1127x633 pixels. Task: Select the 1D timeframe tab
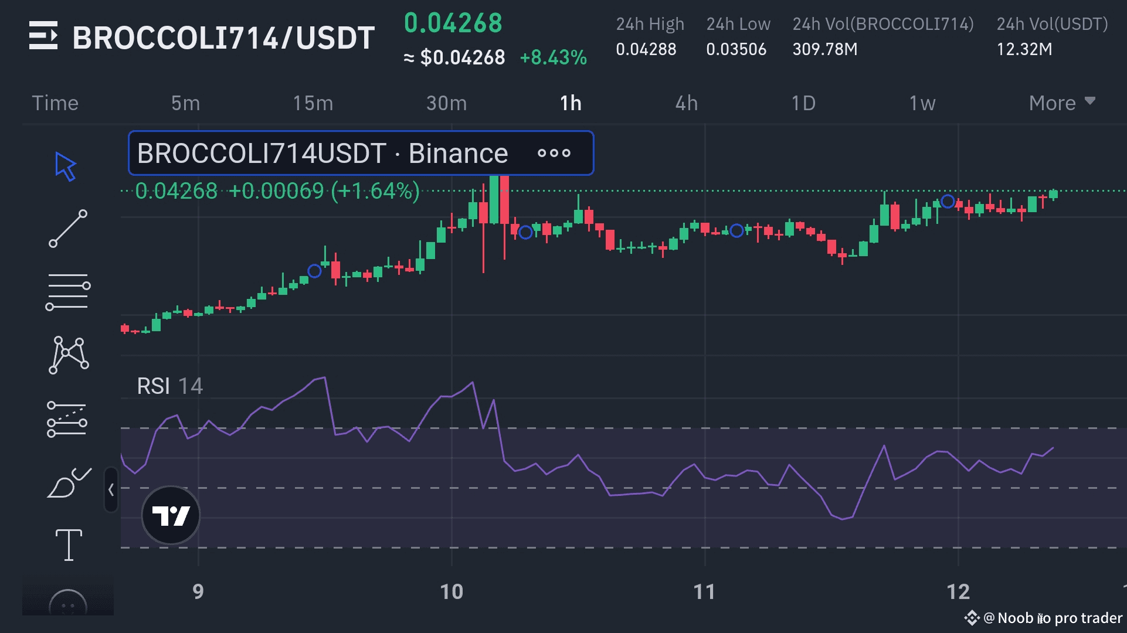[803, 103]
